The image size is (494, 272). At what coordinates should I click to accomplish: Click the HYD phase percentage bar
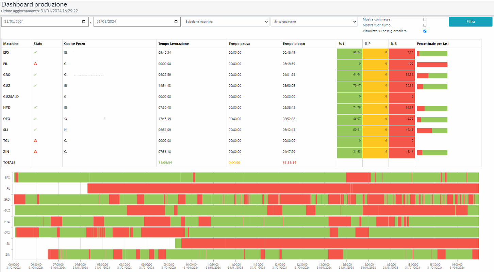tap(432, 108)
